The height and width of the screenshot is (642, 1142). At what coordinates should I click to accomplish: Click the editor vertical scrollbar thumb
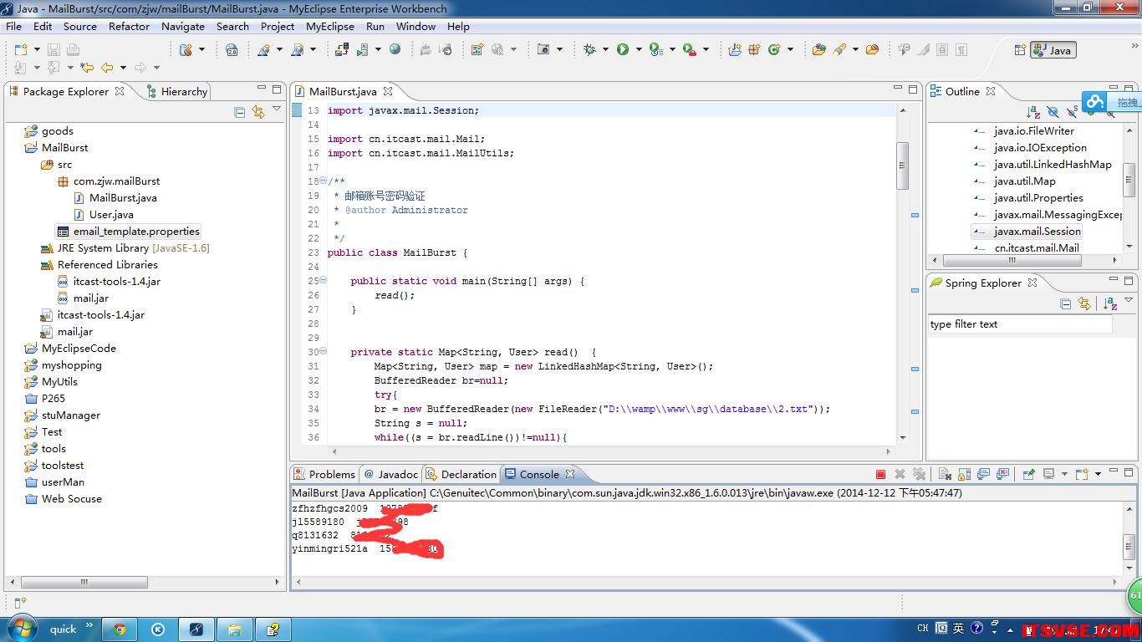(x=902, y=166)
